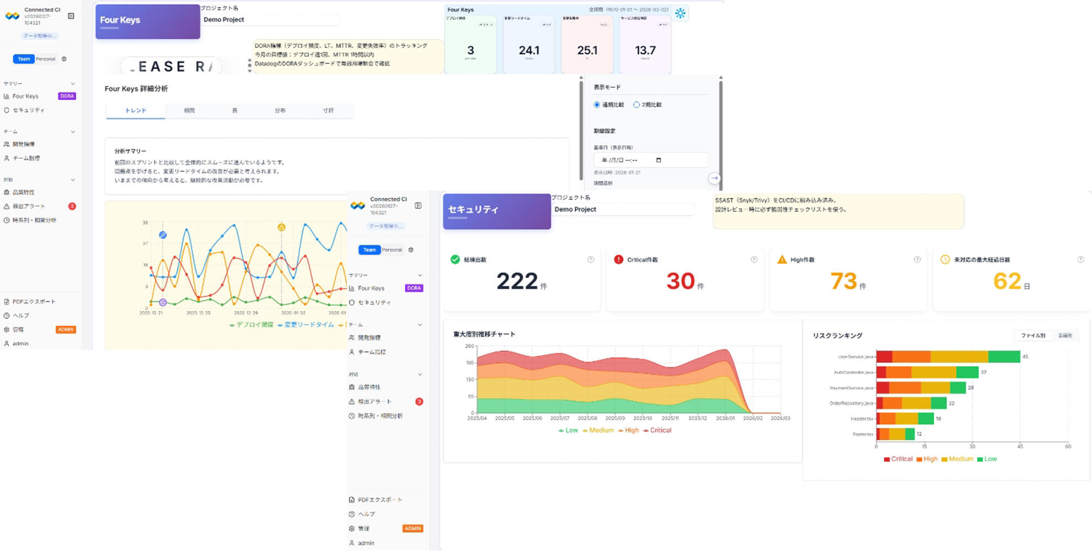Click the Critical legend swatch under risk ranking

click(887, 460)
